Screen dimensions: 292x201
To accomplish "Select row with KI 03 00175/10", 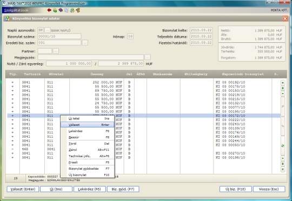I will click(x=144, y=86).
